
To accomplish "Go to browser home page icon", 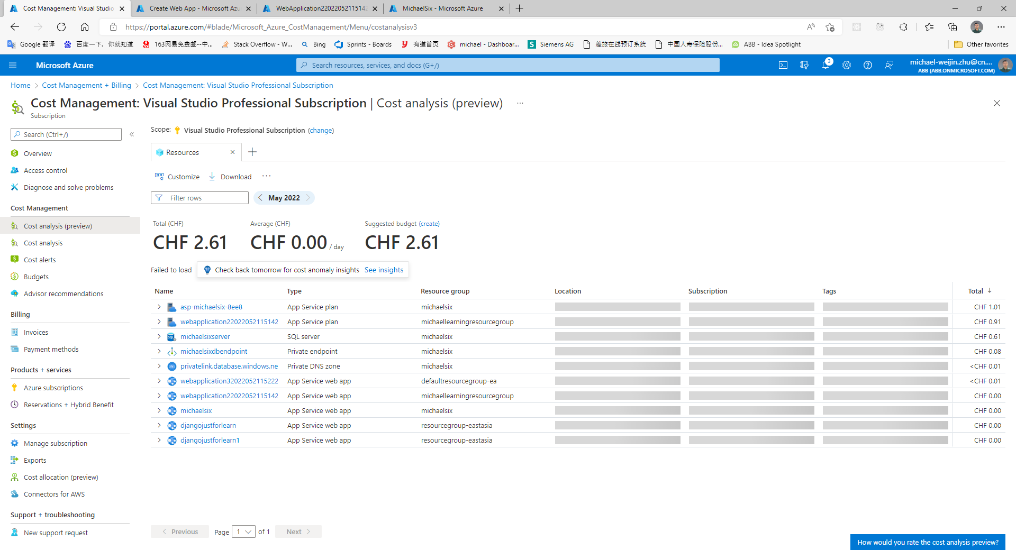I will coord(85,27).
